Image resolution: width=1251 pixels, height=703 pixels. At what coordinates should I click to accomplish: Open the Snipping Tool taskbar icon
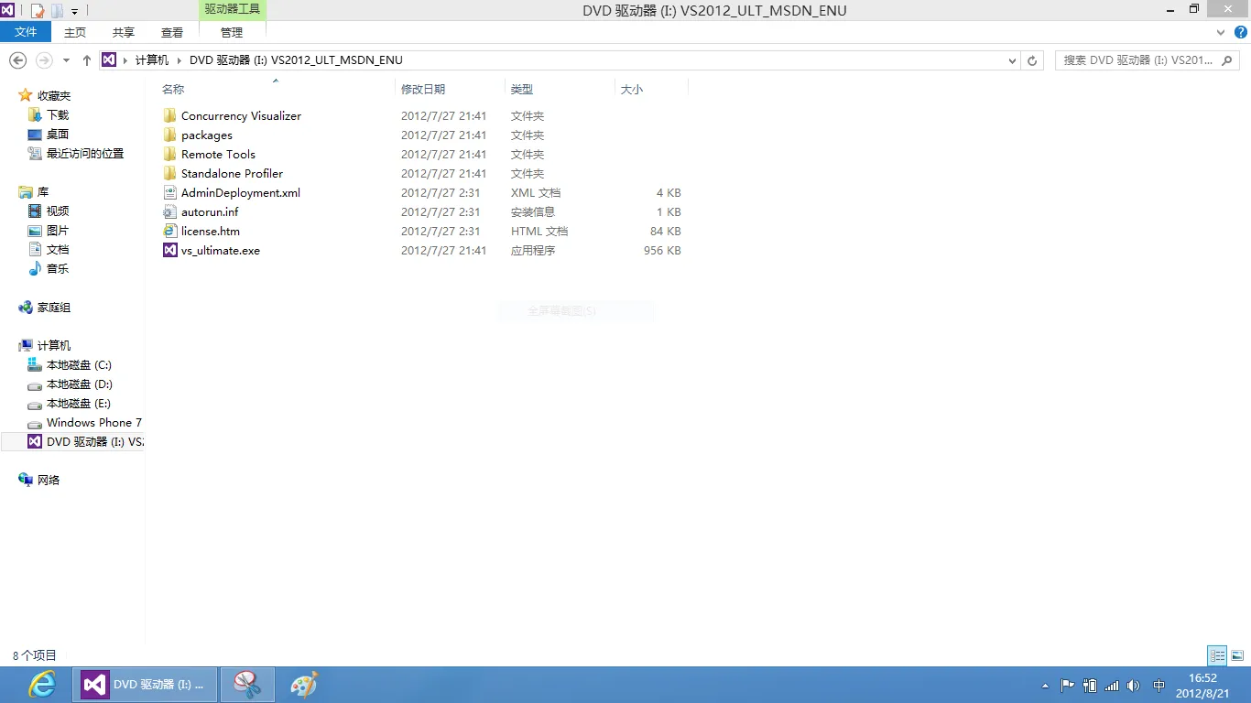[247, 685]
